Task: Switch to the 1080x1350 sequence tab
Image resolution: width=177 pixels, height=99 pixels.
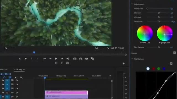Action: coord(4,70)
